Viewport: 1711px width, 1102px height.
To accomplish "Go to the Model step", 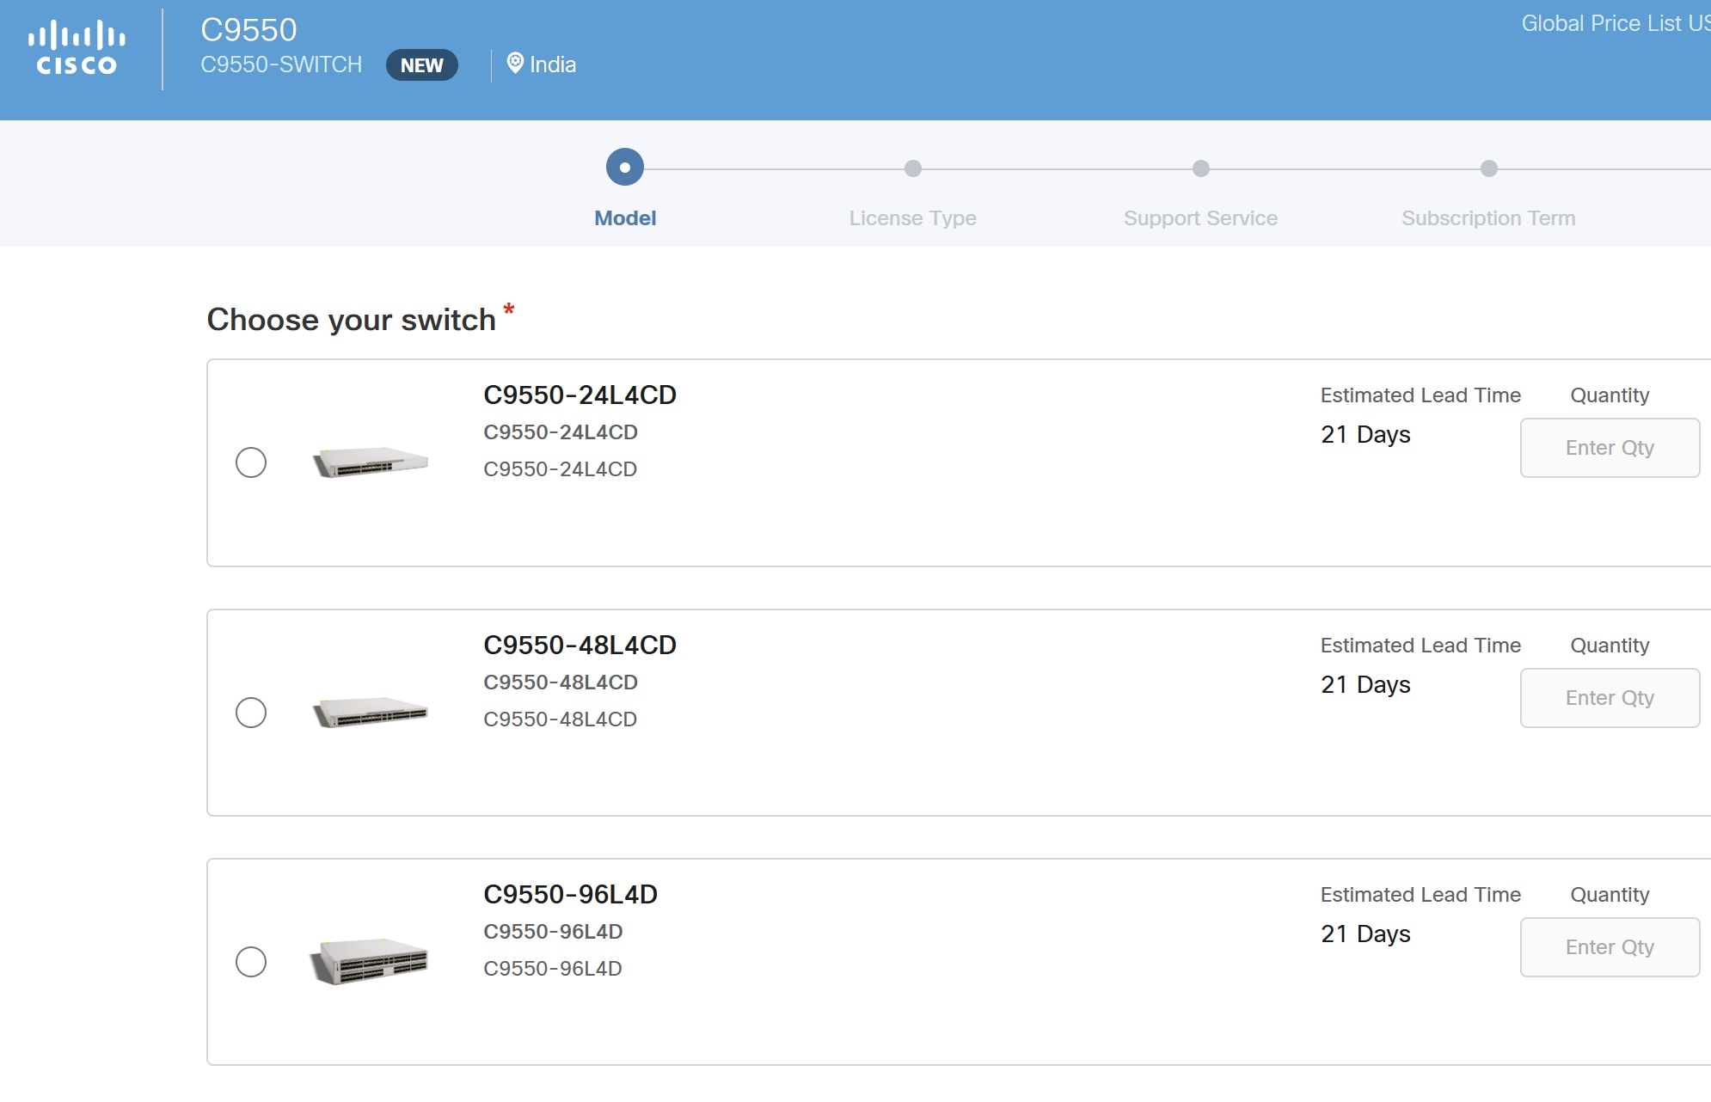I will 625,218.
